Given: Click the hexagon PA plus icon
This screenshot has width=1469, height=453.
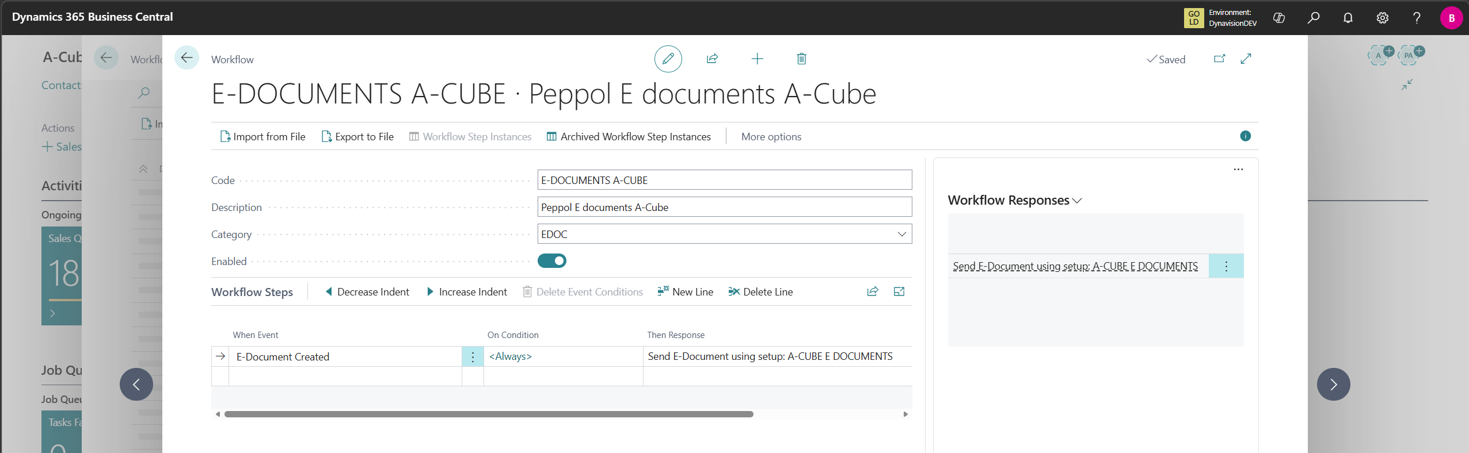Looking at the screenshot, I should click(1410, 55).
